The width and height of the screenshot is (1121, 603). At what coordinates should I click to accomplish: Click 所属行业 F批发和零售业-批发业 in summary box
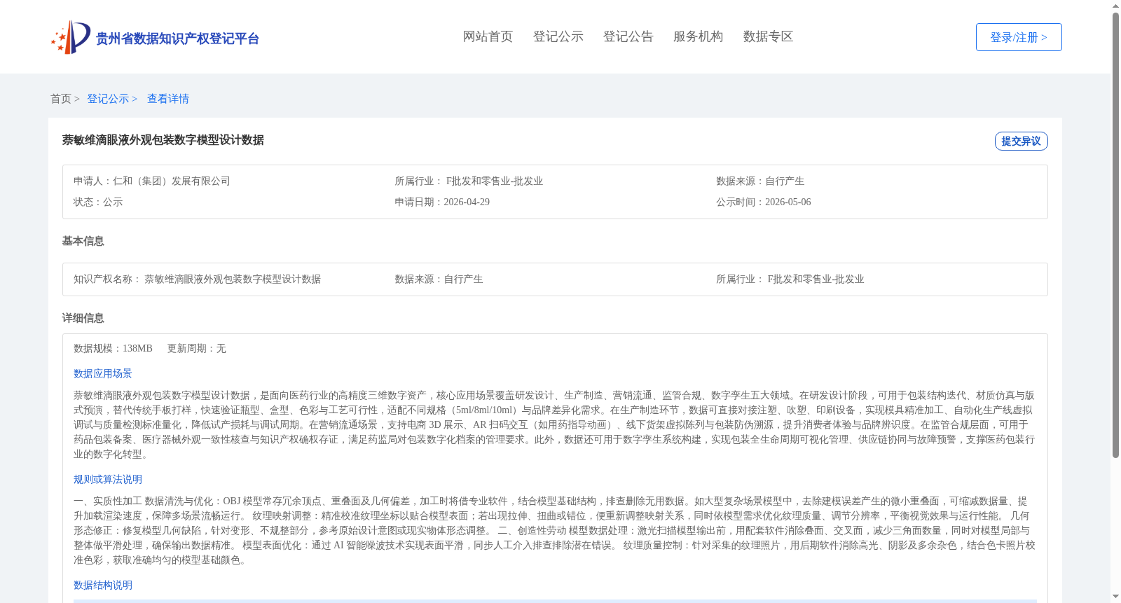469,181
